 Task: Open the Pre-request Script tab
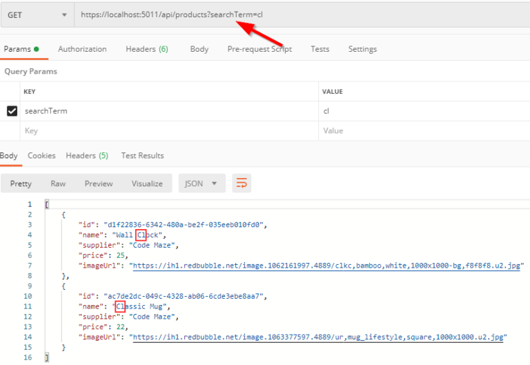[259, 49]
